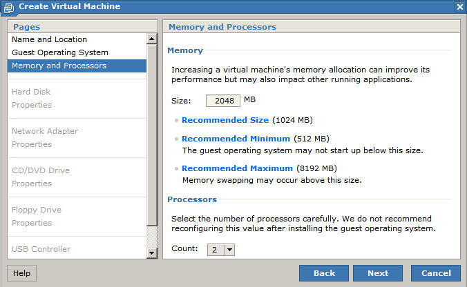467x287 pixels.
Task: Select the Memory and Processors page
Action: pyautogui.click(x=77, y=66)
